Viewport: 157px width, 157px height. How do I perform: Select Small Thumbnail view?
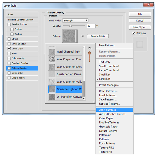click(x=114, y=66)
